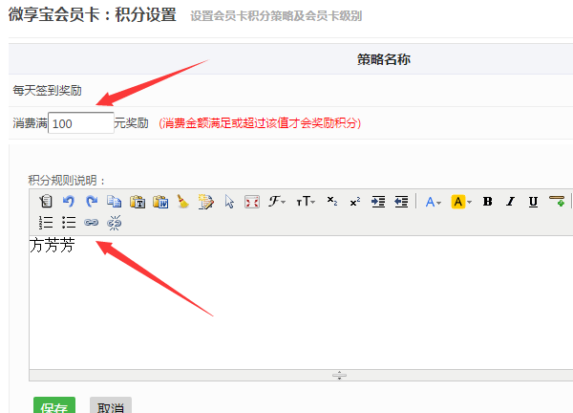Insert a horizontal line
573x413 pixels.
tap(557, 201)
